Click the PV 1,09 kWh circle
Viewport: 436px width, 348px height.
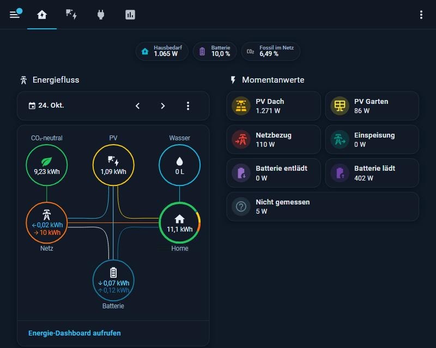pos(113,165)
